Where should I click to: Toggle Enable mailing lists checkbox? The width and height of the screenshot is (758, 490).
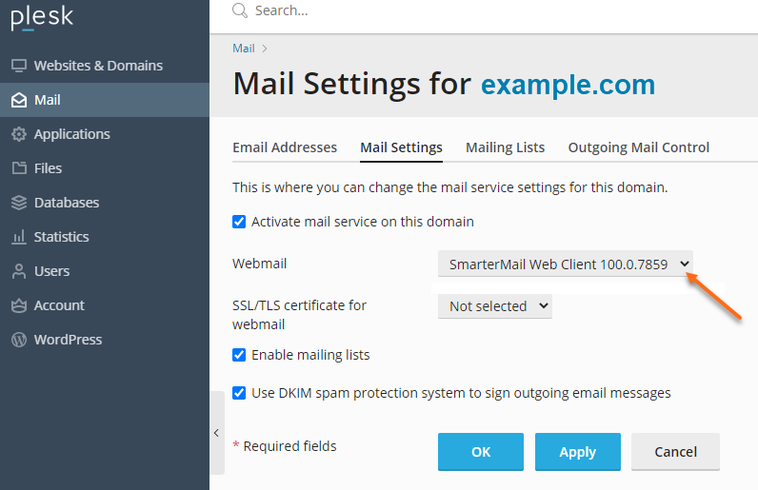coord(239,355)
